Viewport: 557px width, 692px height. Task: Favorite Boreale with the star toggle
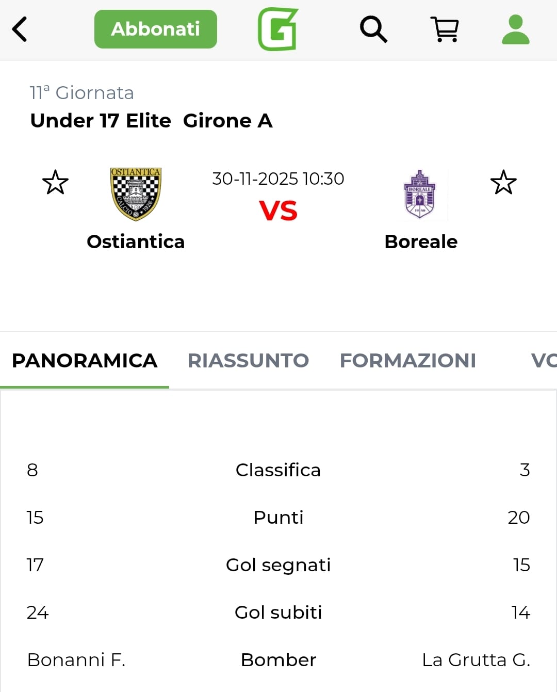pos(503,182)
